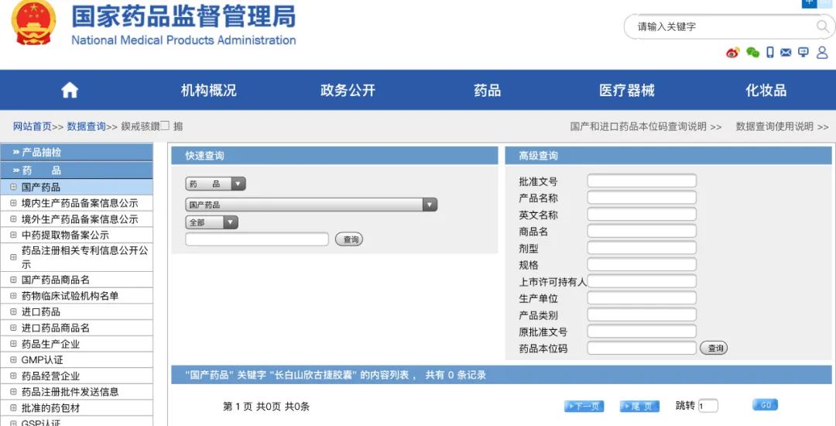This screenshot has width=836, height=426.
Task: Go to next page with 下一页 button
Action: 584,407
